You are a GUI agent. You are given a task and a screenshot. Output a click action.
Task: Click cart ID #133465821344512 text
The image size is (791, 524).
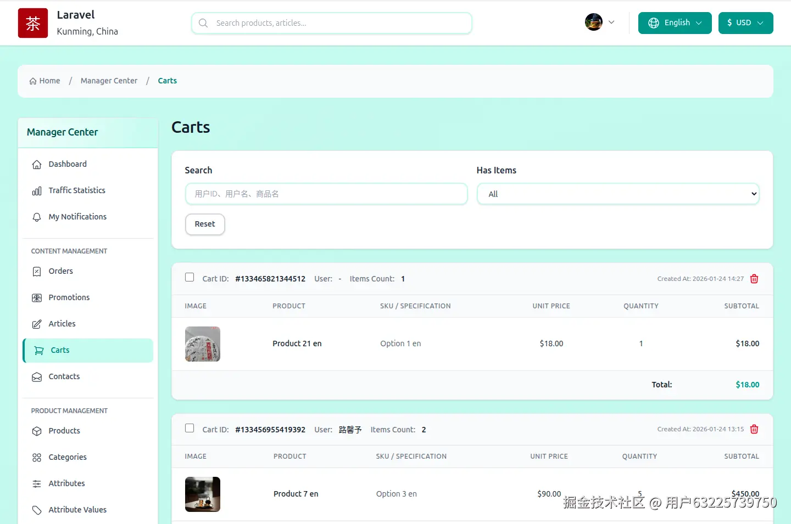[270, 279]
